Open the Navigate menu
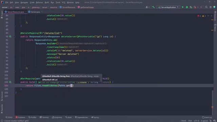This screenshot has height=122, width=217. tap(24, 2)
